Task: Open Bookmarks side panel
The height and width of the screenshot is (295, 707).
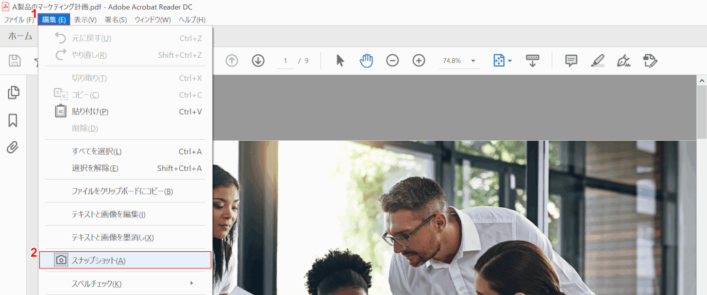Action: (13, 120)
